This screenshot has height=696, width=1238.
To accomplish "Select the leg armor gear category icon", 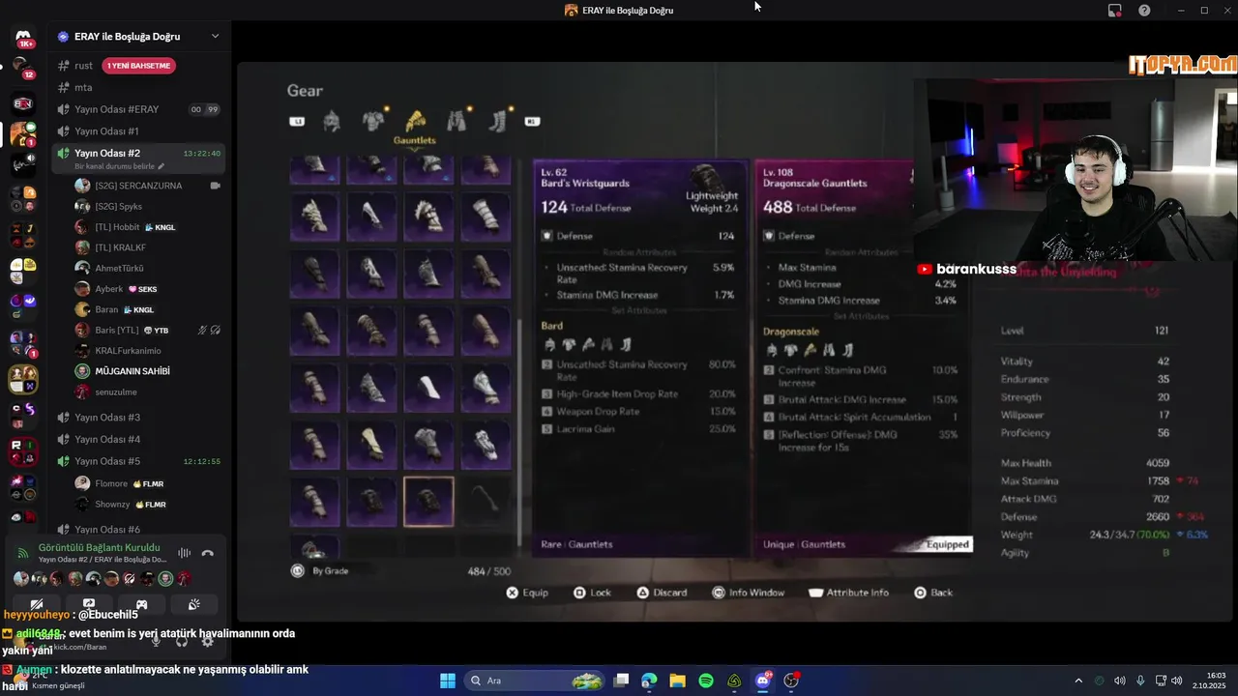I will tap(457, 121).
